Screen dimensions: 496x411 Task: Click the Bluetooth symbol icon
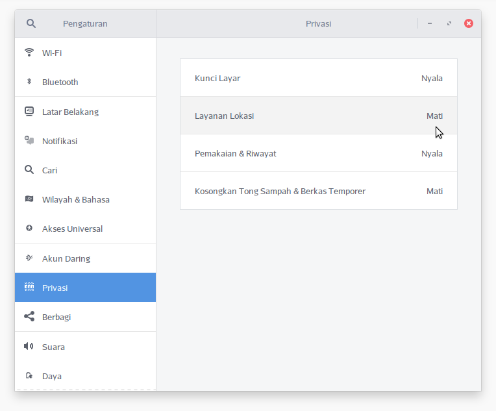click(29, 82)
